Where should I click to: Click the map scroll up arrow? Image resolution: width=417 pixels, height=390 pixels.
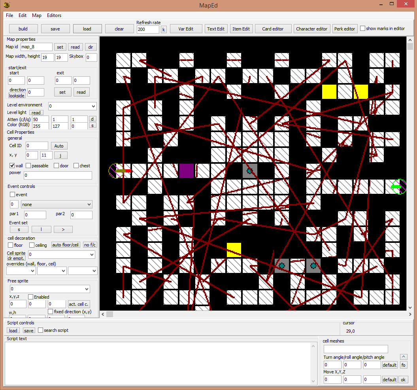point(410,40)
